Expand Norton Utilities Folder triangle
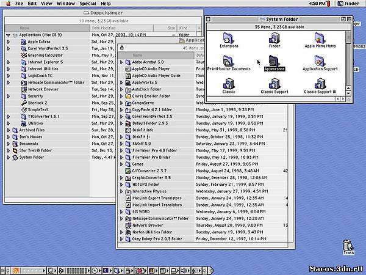366x275 pixels. pyautogui.click(x=121, y=232)
